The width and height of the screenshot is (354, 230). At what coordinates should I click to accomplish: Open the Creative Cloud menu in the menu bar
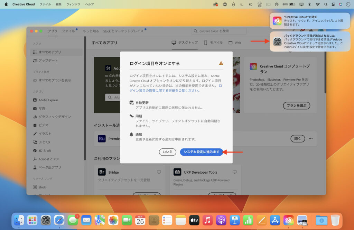click(x=23, y=4)
